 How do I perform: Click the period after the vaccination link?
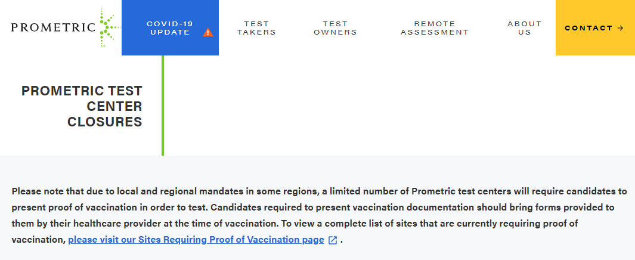pyautogui.click(x=342, y=240)
